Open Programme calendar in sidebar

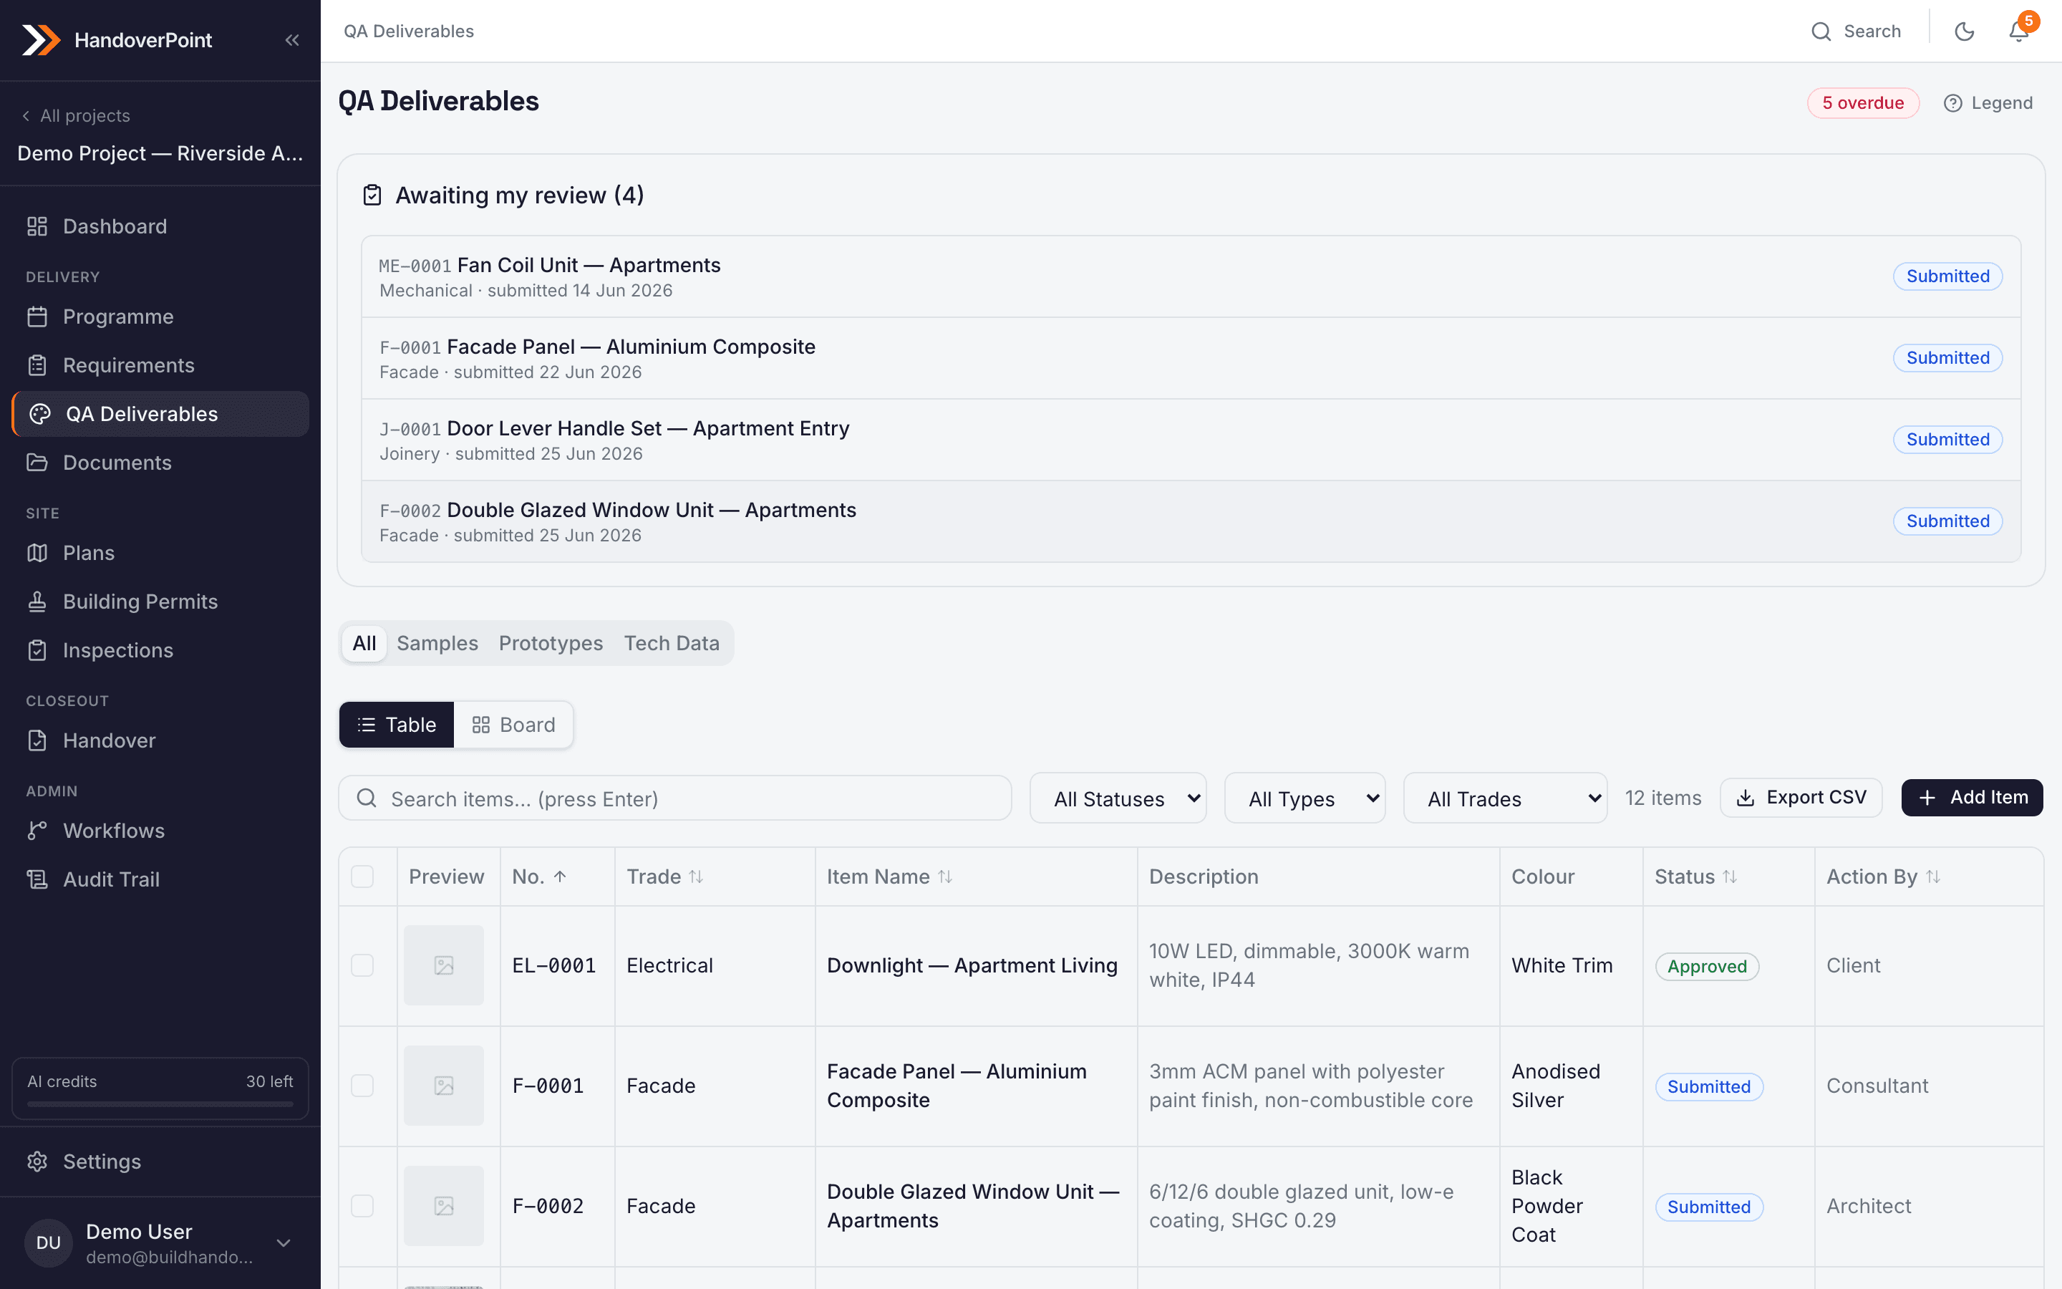coord(160,317)
